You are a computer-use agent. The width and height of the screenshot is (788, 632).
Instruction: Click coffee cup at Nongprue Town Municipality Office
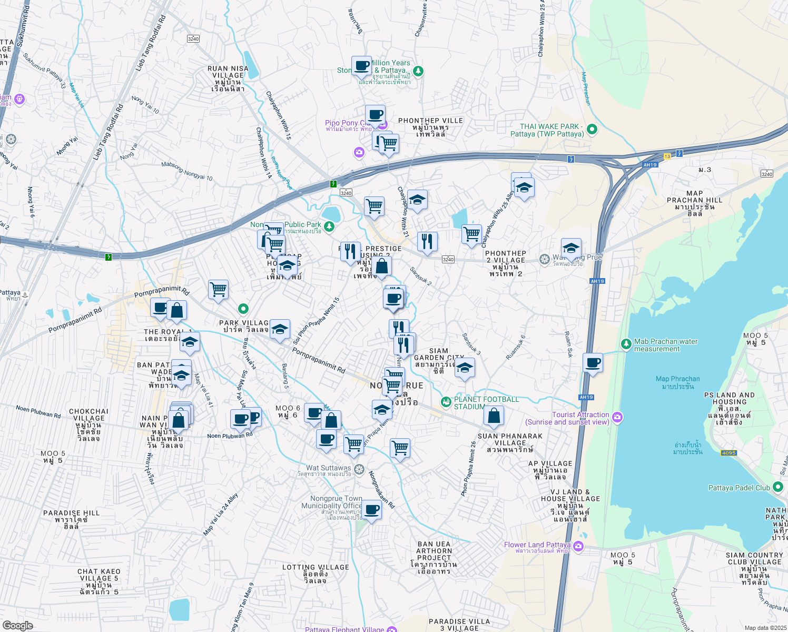(x=371, y=510)
